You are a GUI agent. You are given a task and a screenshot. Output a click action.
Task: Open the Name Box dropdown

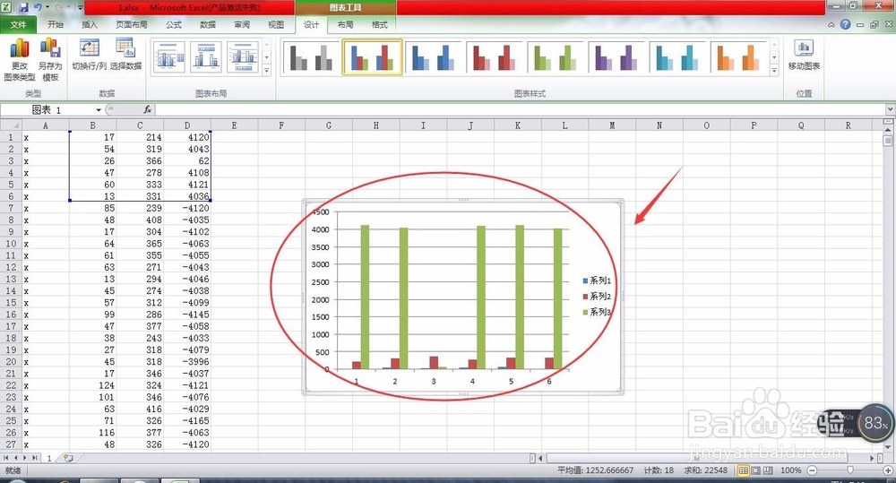[x=99, y=109]
